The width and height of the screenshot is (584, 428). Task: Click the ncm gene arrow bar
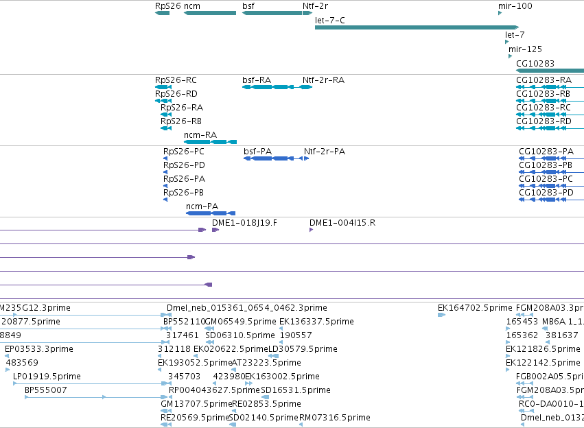(210, 13)
